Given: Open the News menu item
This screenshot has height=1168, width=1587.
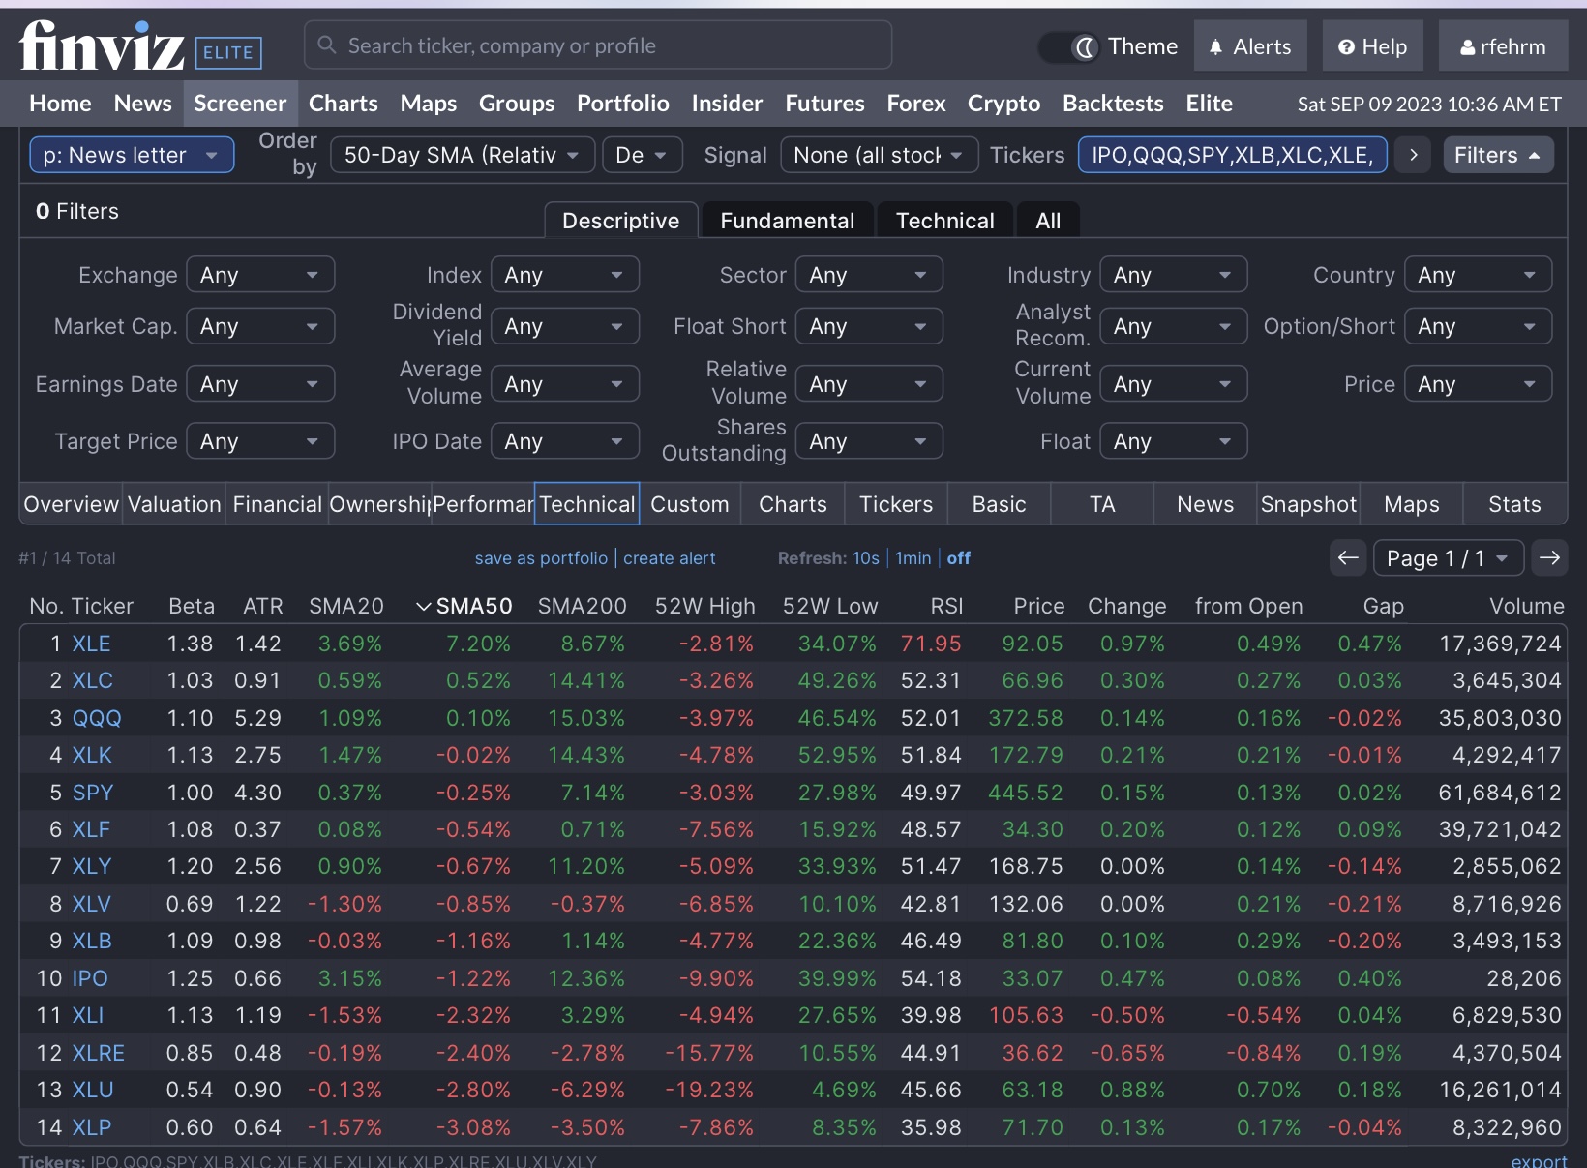Looking at the screenshot, I should click(142, 104).
